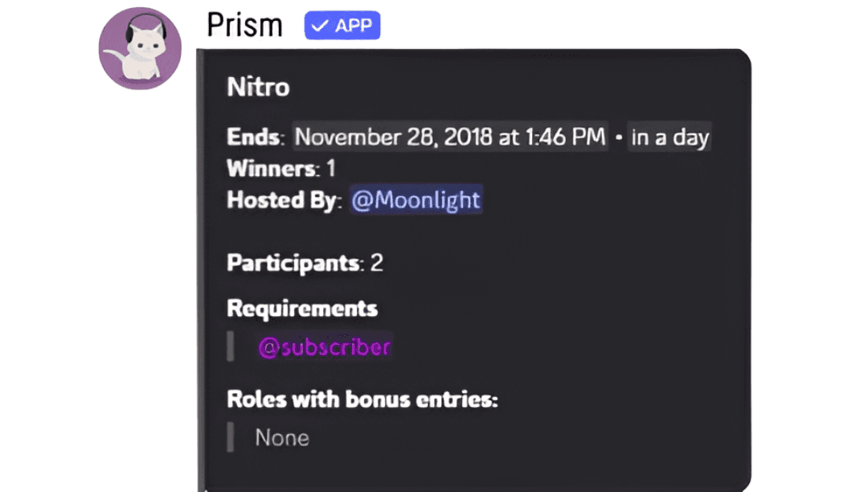This screenshot has height=492, width=868.
Task: Open the @Moonlight user mention
Action: click(x=416, y=199)
